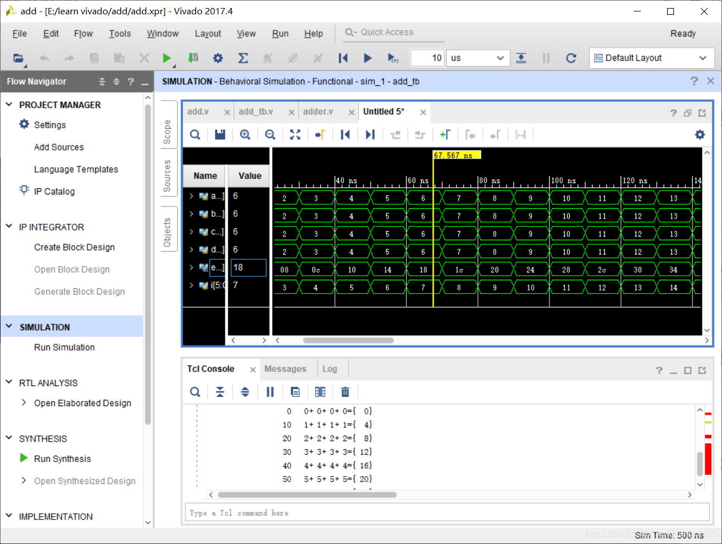This screenshot has height=544, width=722.
Task: Collapse the SYNTHESIS section
Action: (9, 438)
